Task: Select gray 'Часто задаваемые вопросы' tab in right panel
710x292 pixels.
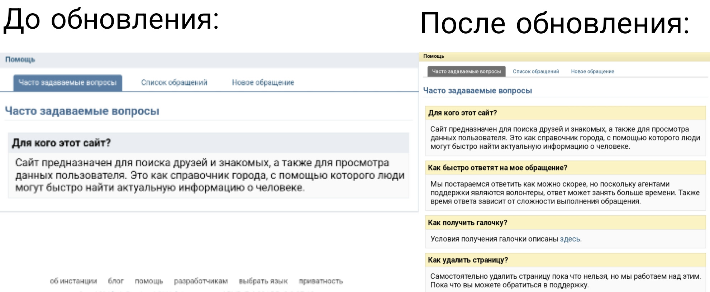Action: click(x=466, y=71)
